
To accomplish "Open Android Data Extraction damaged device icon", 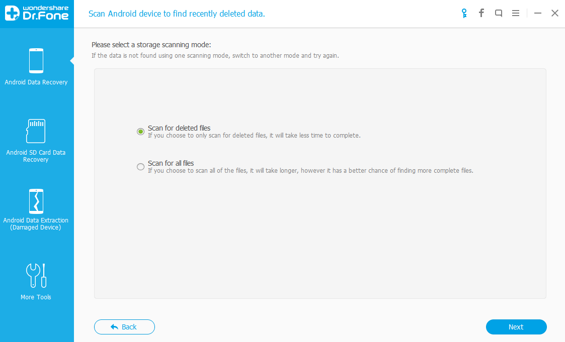I will pos(36,201).
